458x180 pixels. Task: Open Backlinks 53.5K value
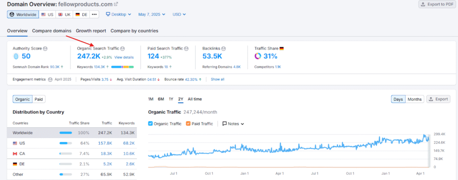212,57
